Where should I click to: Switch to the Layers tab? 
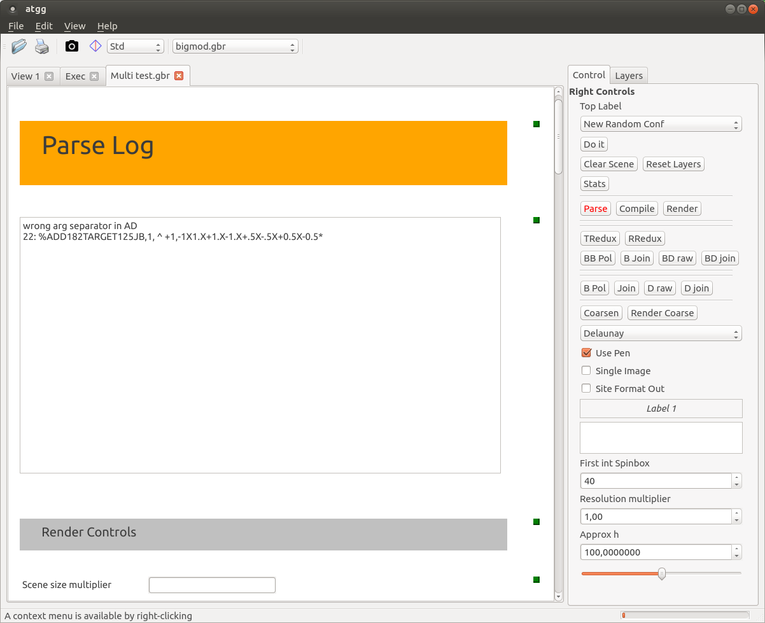[x=629, y=76]
